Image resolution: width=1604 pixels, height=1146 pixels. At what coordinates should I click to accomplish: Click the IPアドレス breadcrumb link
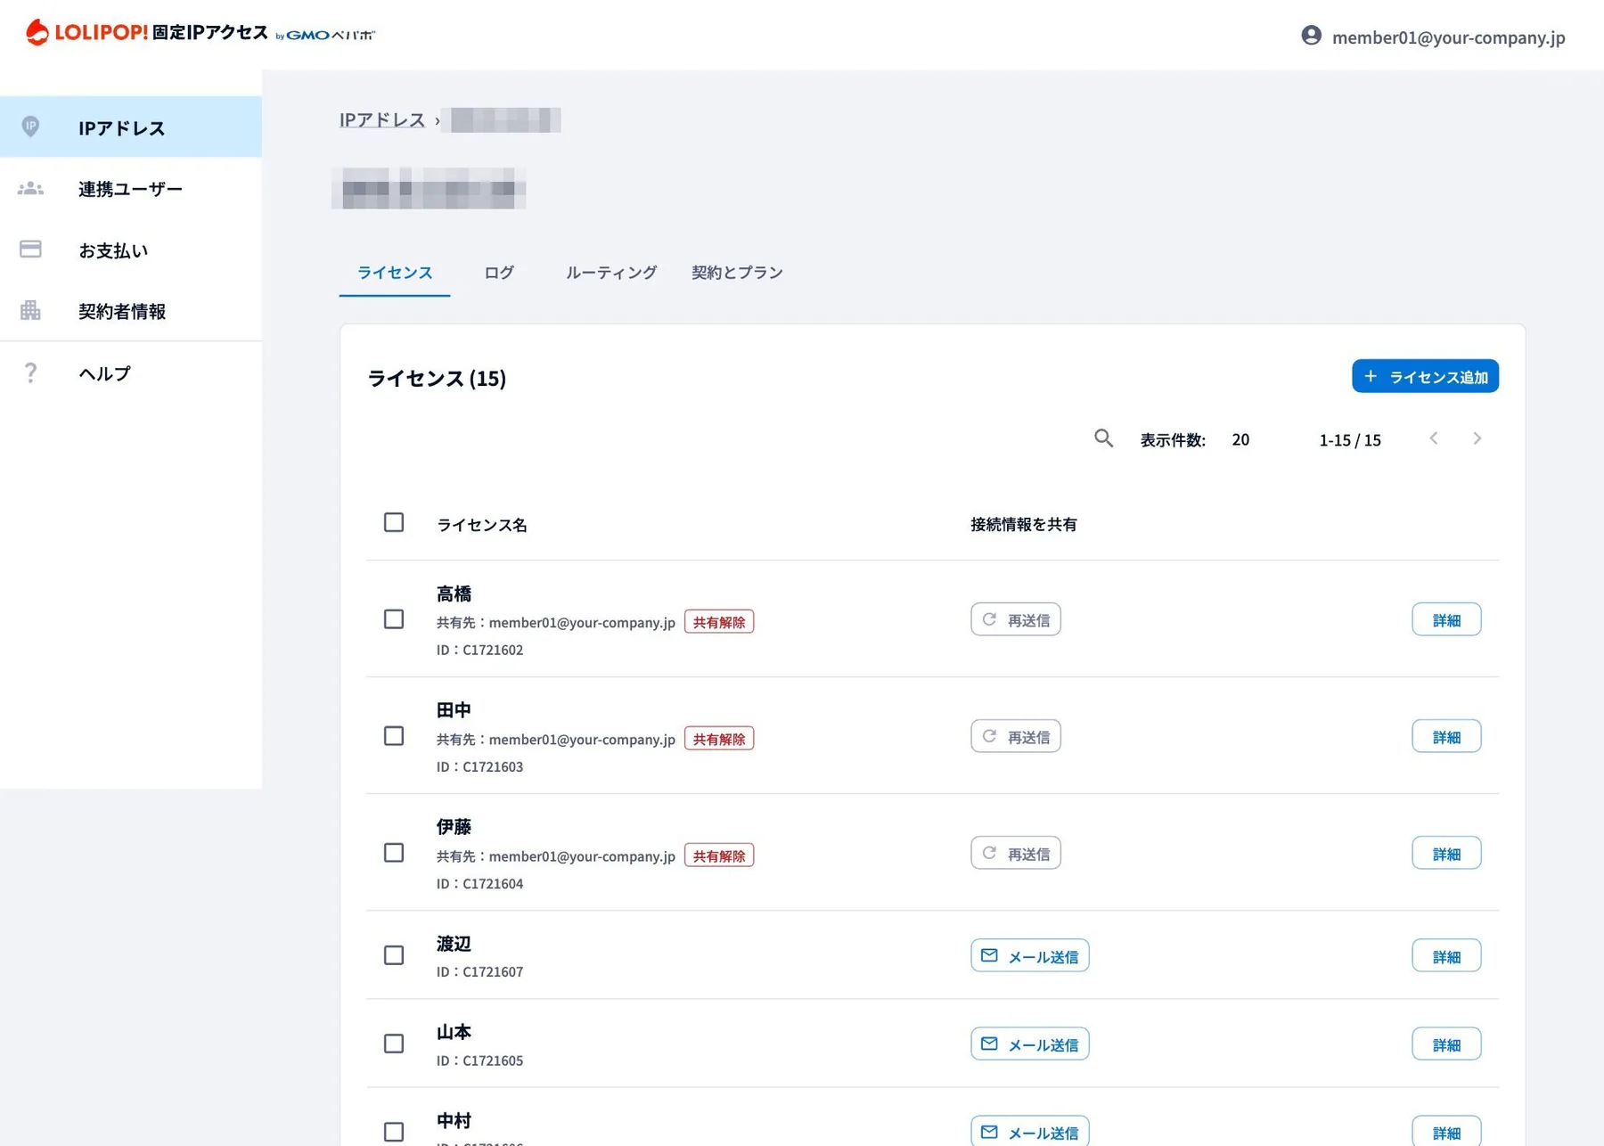point(382,119)
